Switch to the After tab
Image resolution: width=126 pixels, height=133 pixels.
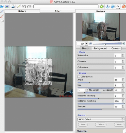[57, 11]
